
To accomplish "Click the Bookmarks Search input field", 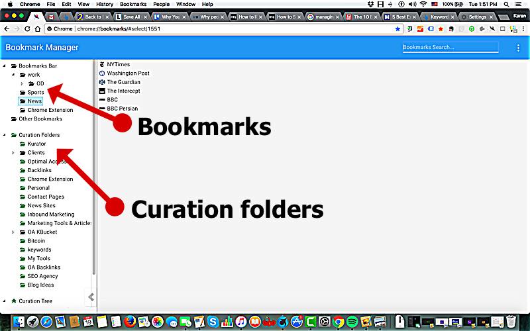I will coord(450,47).
